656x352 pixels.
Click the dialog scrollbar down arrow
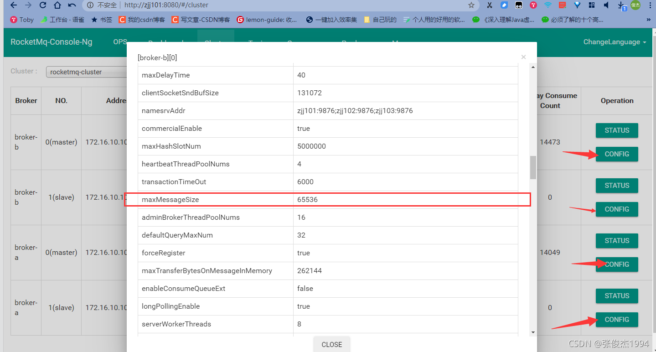coord(533,333)
